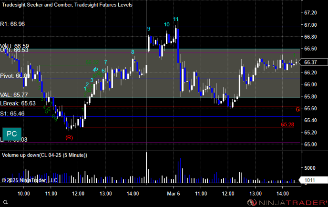Click the 66.00 price axis label
Viewport: 328px width, 207px height.
[x=310, y=84]
